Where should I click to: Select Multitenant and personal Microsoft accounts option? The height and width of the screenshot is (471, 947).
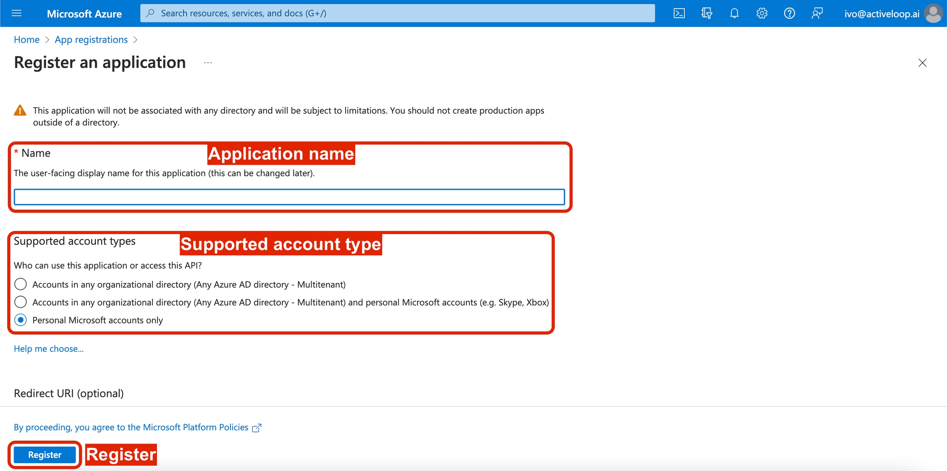pyautogui.click(x=21, y=302)
